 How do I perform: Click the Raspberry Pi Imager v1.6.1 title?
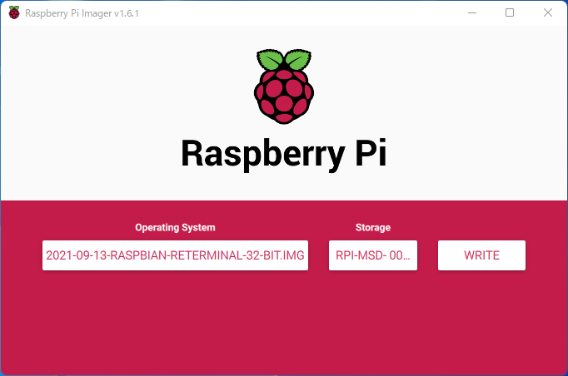pos(82,13)
